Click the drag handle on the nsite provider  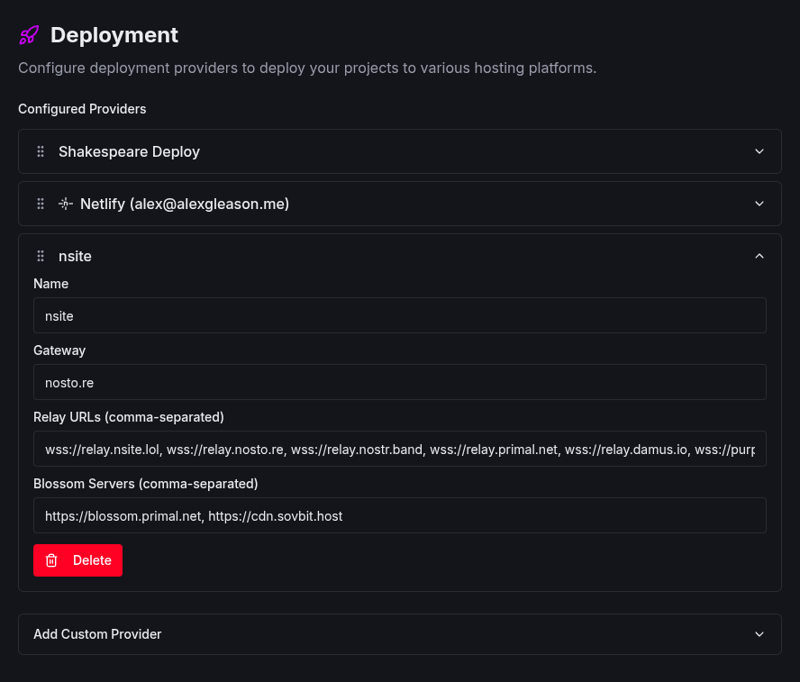point(41,257)
